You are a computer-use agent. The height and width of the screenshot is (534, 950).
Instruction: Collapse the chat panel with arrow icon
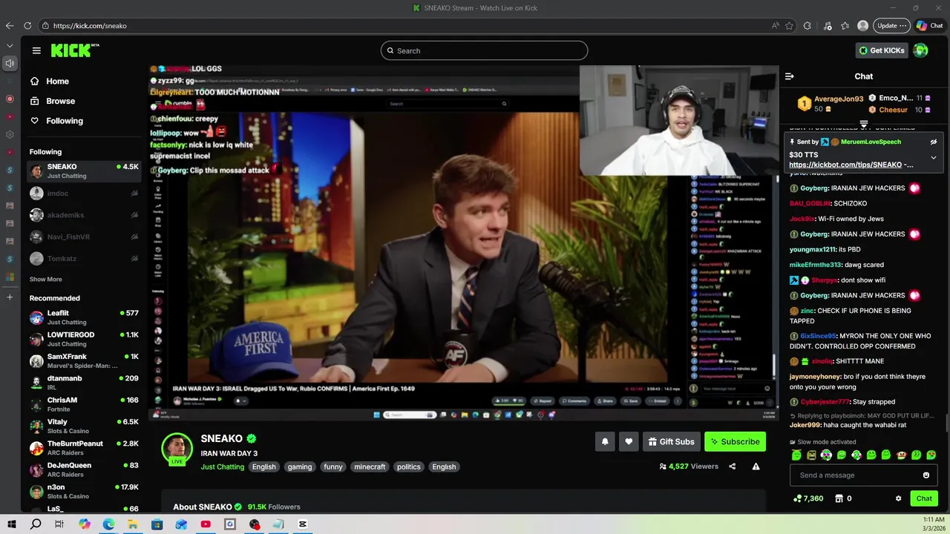(x=790, y=76)
